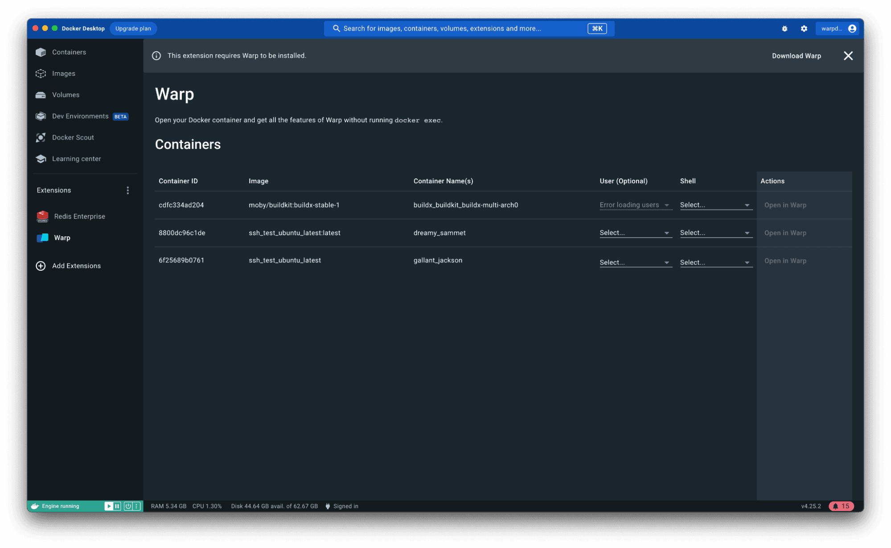This screenshot has height=548, width=891.
Task: Click the Add Extensions plus icon
Action: (41, 266)
